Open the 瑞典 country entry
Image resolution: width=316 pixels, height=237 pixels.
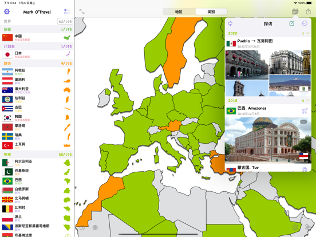pos(37,136)
